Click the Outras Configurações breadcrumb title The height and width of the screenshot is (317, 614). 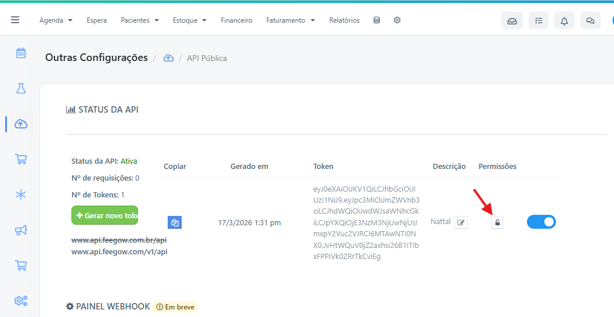coord(96,57)
